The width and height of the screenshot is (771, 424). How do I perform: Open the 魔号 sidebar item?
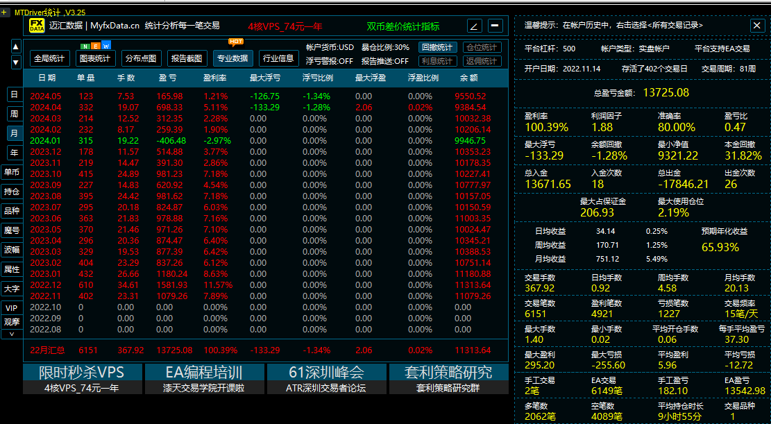[12, 230]
